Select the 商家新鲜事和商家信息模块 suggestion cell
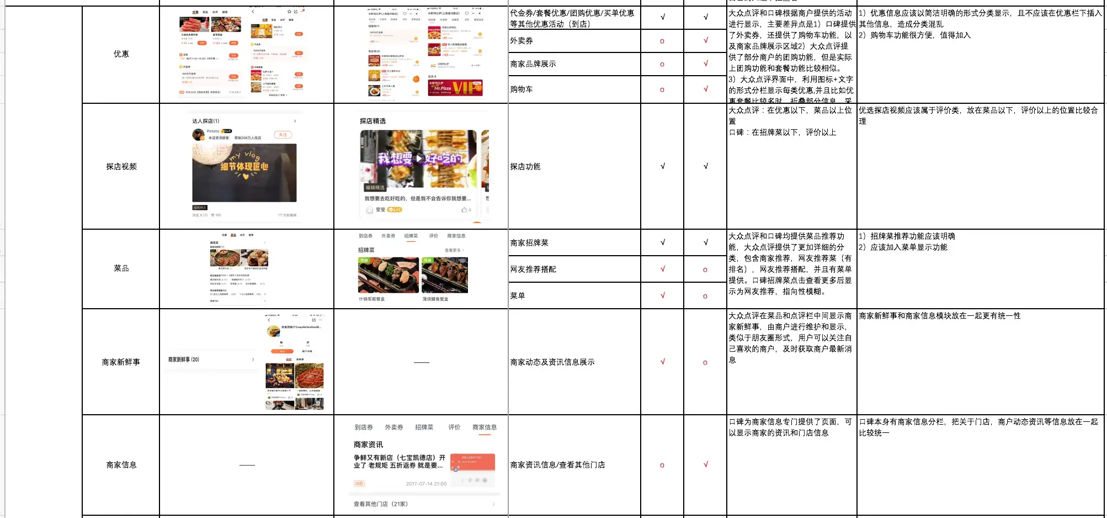Screen dimensions: 1107x518 click(981, 362)
